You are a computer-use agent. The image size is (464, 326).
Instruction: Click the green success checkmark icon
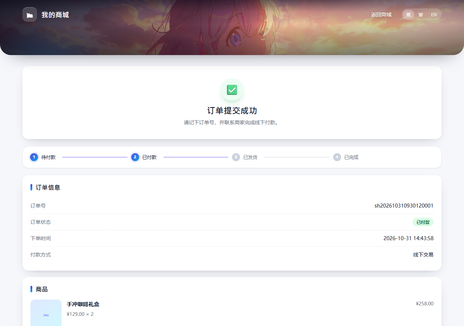click(232, 89)
